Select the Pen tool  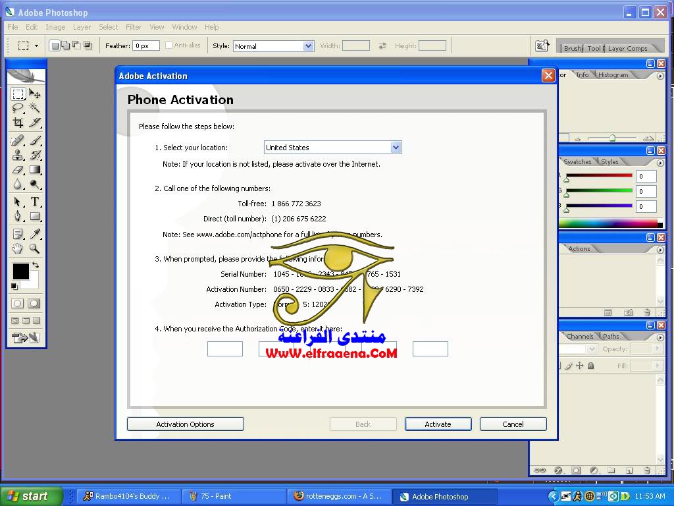pyautogui.click(x=18, y=216)
